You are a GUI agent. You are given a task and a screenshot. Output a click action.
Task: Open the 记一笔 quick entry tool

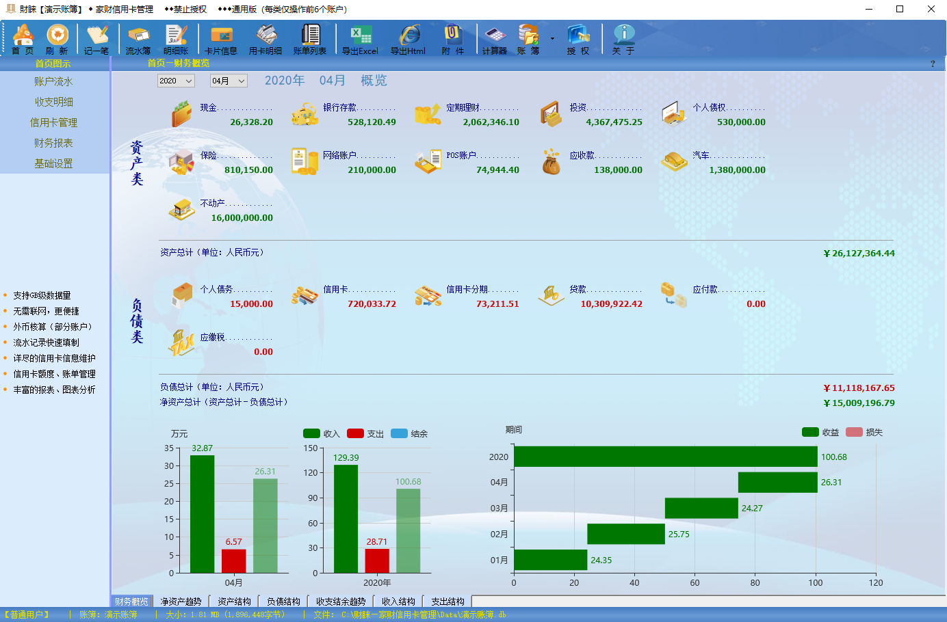coord(96,39)
